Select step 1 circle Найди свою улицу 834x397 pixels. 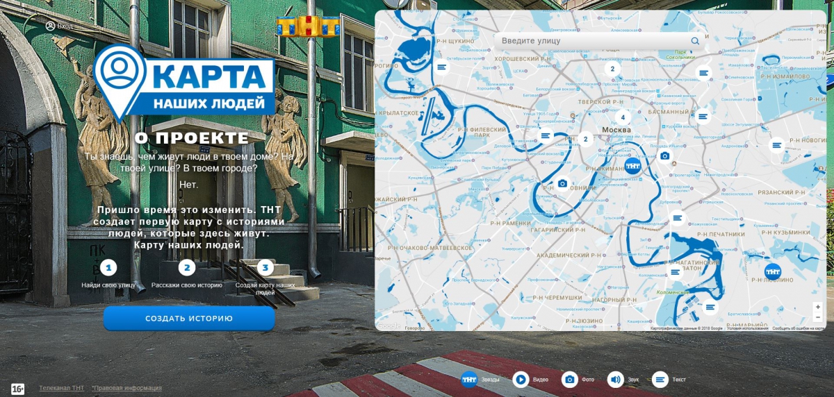108,267
